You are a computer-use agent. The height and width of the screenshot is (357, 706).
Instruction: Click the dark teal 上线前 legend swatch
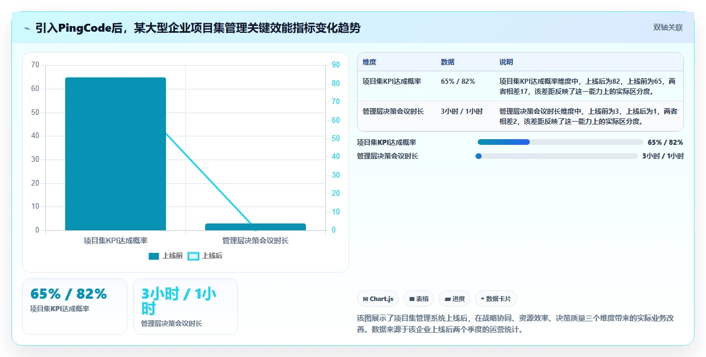(154, 256)
